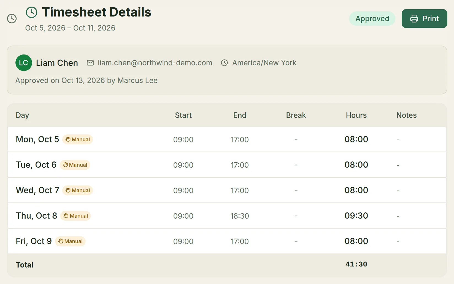Screen dimensions: 454x284
Task: Click the Hours column header
Action: tap(356, 115)
